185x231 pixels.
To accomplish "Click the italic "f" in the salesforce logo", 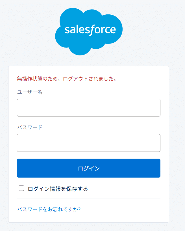I will click(x=91, y=30).
